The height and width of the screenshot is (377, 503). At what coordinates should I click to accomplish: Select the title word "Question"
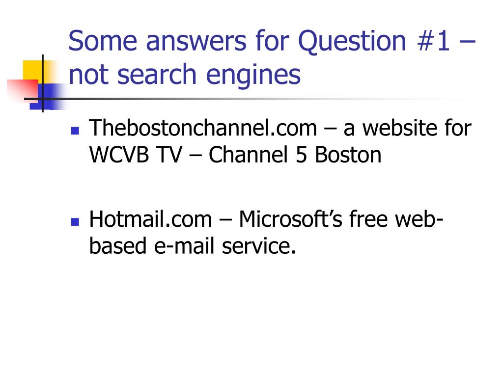(x=352, y=42)
